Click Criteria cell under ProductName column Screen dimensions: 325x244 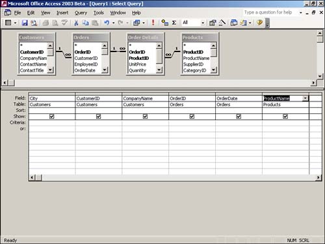285,123
